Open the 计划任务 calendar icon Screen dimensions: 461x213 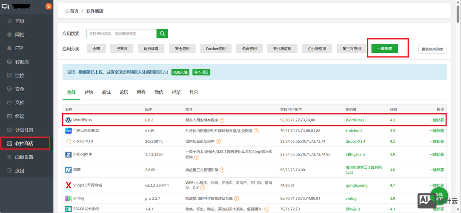tap(10, 130)
